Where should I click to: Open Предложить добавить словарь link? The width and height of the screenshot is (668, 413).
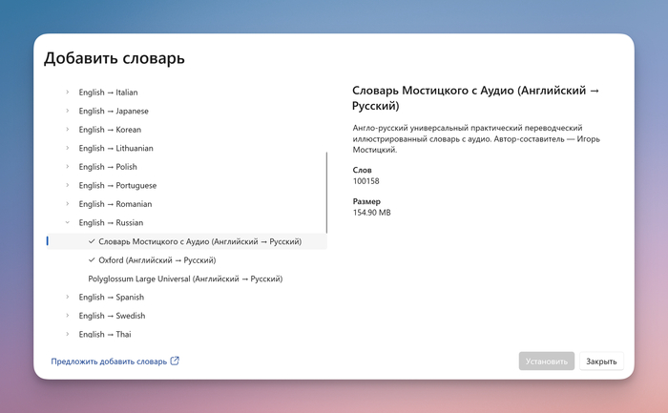click(109, 361)
